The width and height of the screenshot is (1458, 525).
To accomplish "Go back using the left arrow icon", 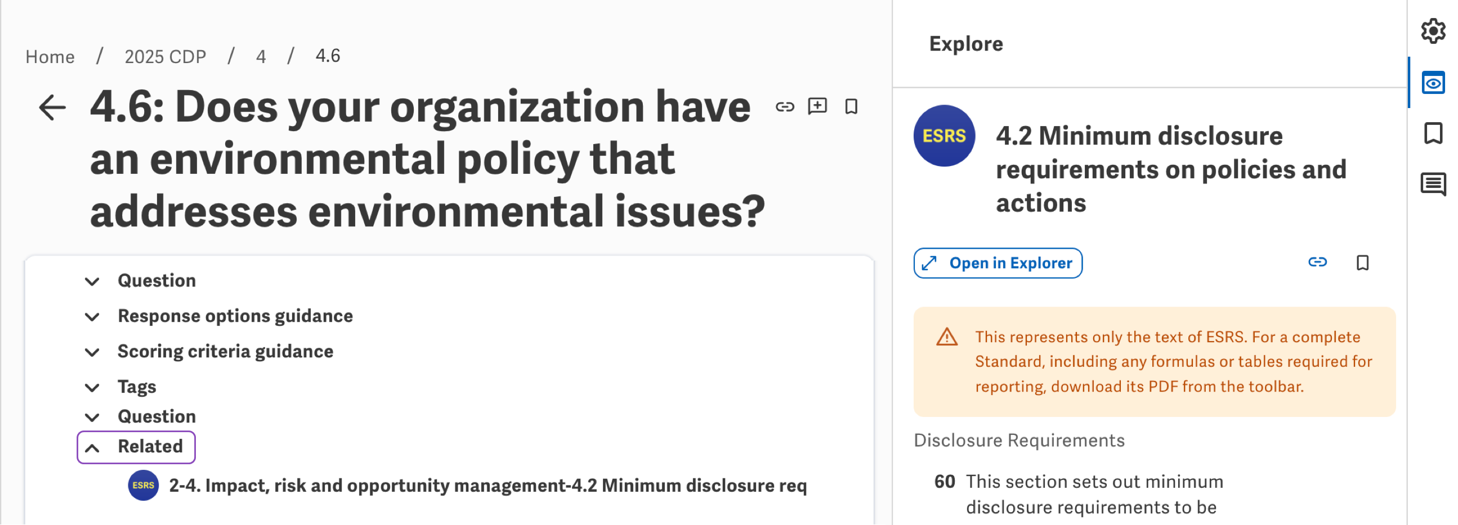I will tap(52, 107).
